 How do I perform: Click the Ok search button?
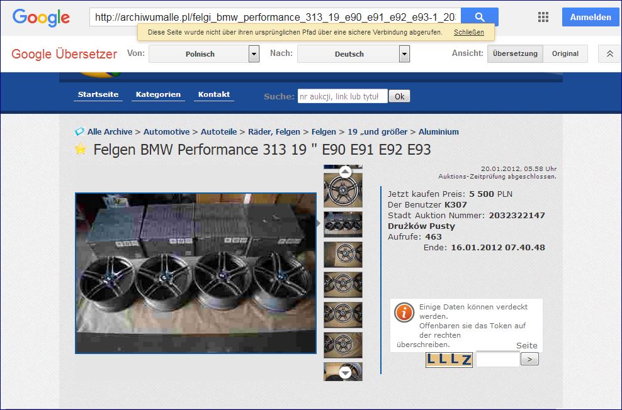click(x=400, y=96)
